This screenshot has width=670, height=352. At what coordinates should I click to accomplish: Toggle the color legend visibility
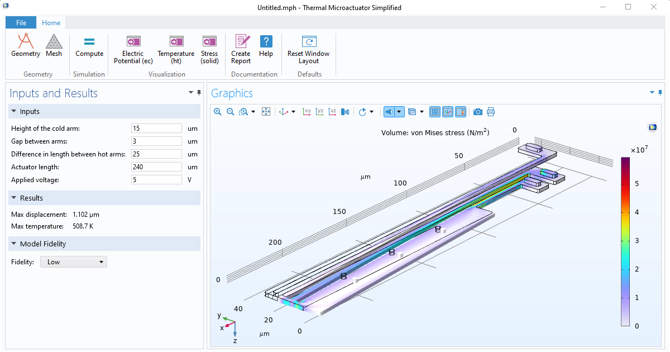461,112
